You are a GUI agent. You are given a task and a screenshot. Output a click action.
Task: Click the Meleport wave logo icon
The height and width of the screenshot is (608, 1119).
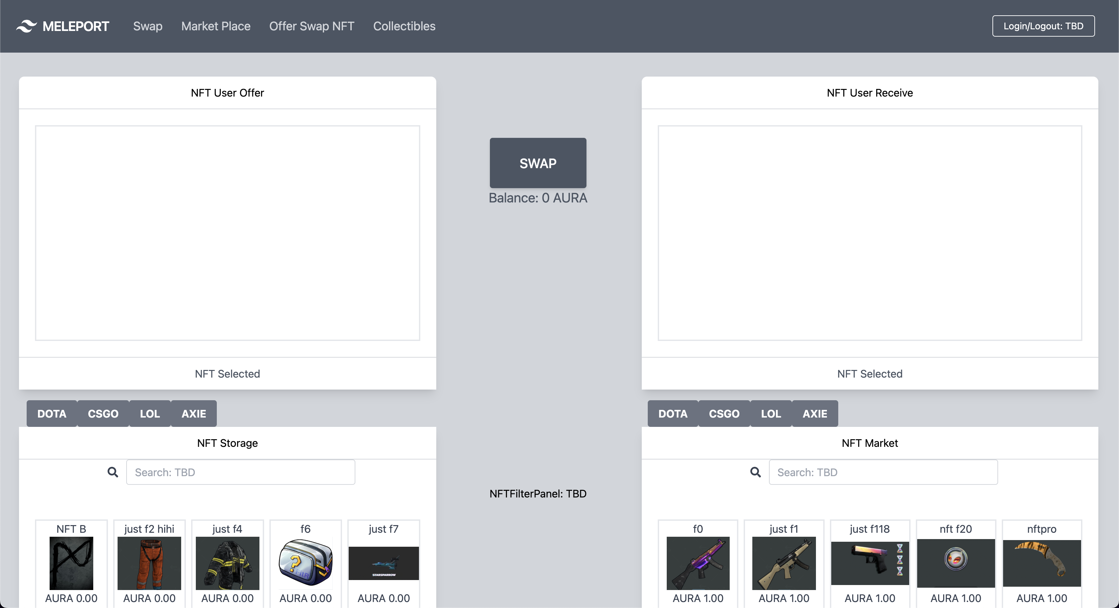pos(26,26)
